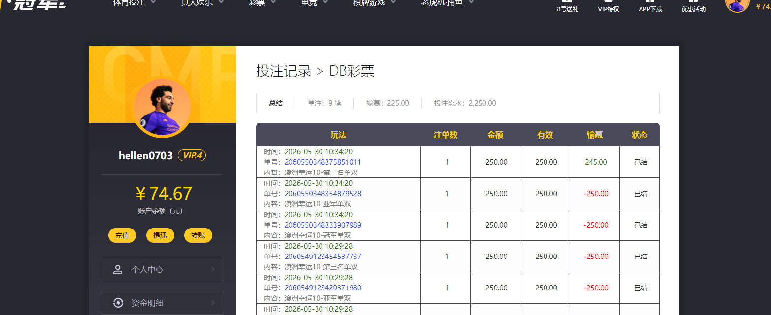Click the APP下载 top link
This screenshot has height=315, width=771.
coord(650,6)
